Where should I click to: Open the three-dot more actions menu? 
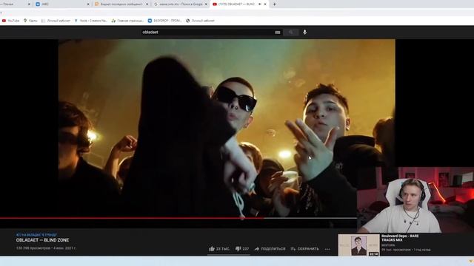point(327,249)
